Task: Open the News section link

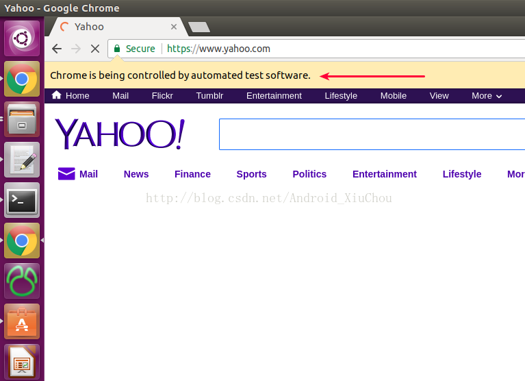Action: (x=136, y=174)
